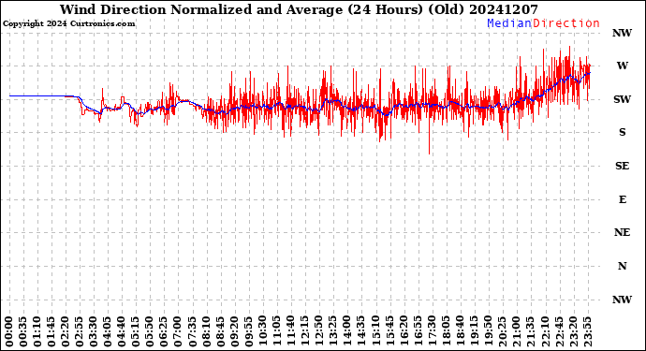Click the 00:00 time tick label
The width and height of the screenshot is (646, 351).
[x=9, y=330]
